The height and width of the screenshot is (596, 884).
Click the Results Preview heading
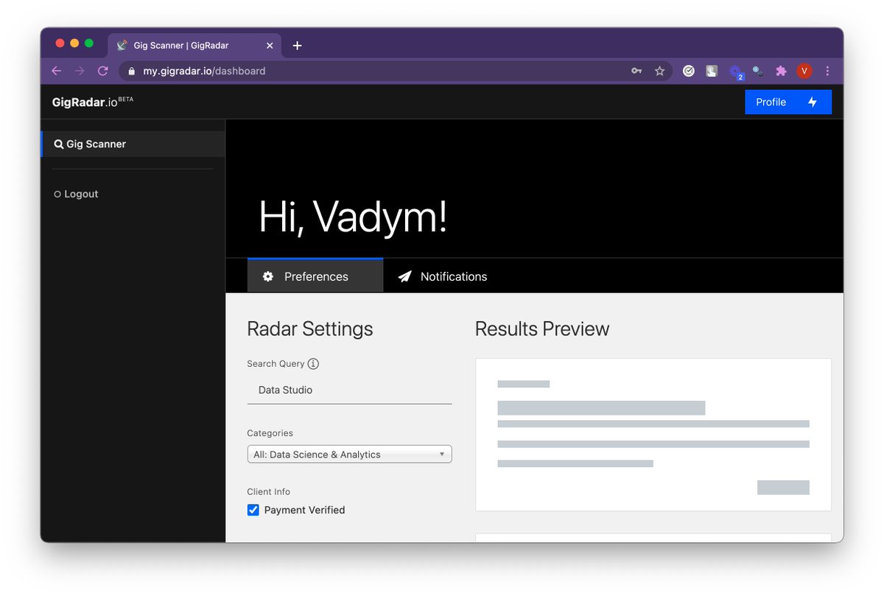coord(542,329)
